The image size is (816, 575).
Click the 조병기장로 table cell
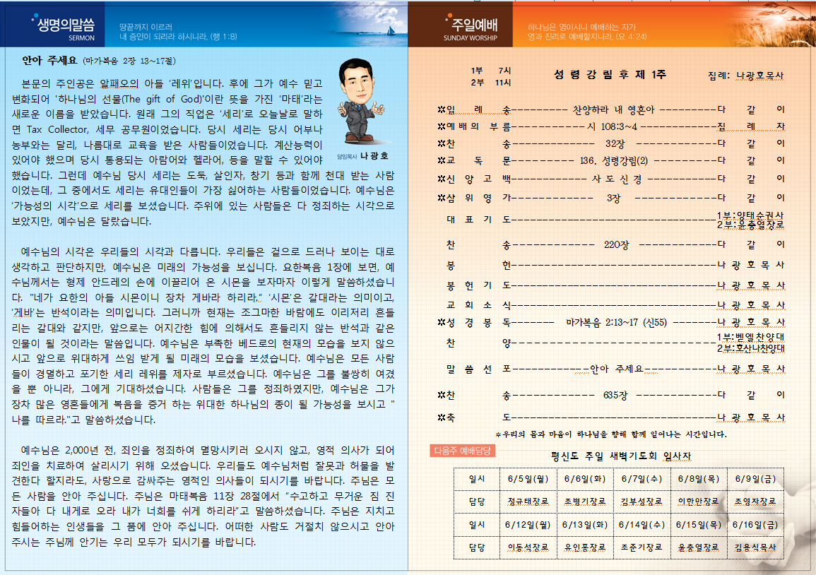click(x=584, y=502)
